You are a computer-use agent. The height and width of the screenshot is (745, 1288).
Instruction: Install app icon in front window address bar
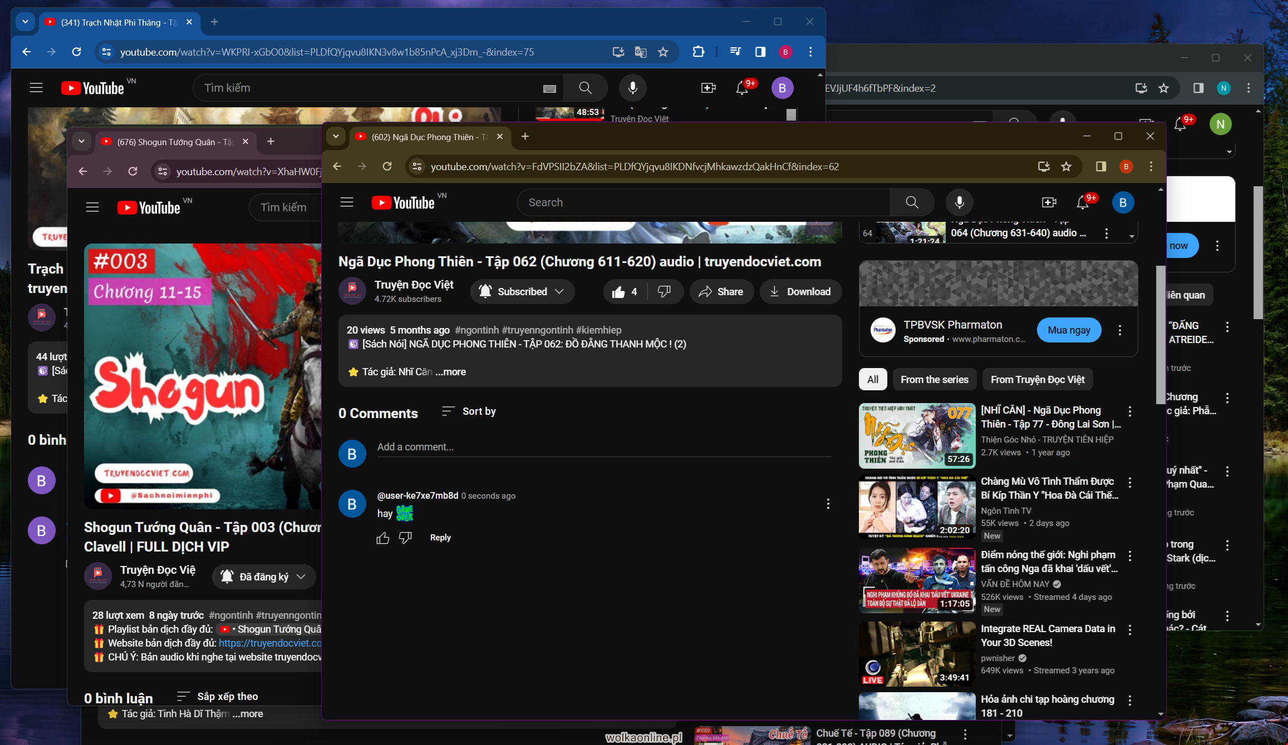[1044, 166]
